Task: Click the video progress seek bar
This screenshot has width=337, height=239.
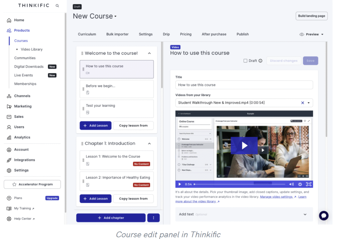Action: point(240,184)
